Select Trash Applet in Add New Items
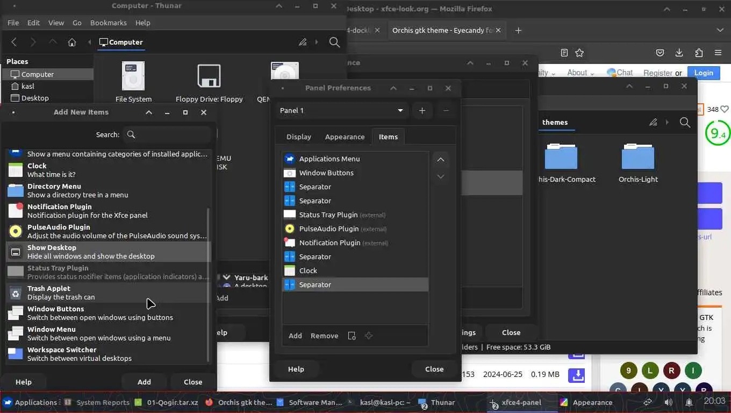This screenshot has width=731, height=413. click(x=107, y=293)
